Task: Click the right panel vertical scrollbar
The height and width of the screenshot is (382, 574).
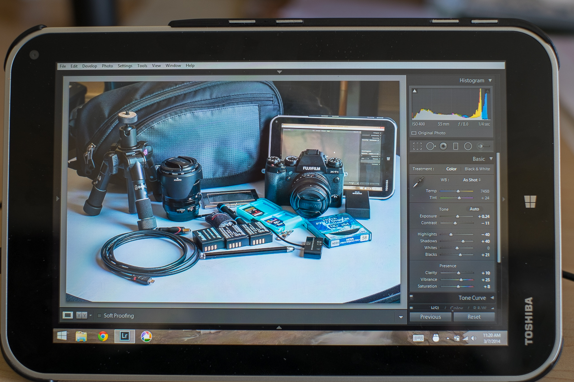Action: click(x=498, y=208)
